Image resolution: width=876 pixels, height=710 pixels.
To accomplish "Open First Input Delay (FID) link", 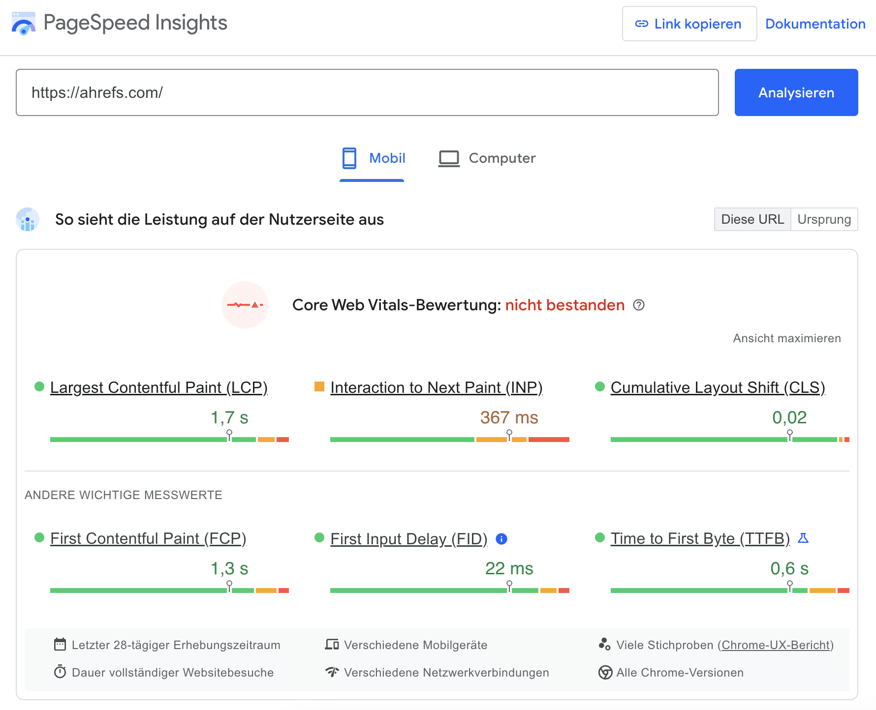I will pyautogui.click(x=409, y=539).
